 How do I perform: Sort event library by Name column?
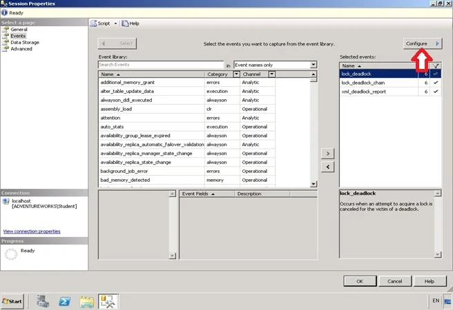pyautogui.click(x=151, y=74)
